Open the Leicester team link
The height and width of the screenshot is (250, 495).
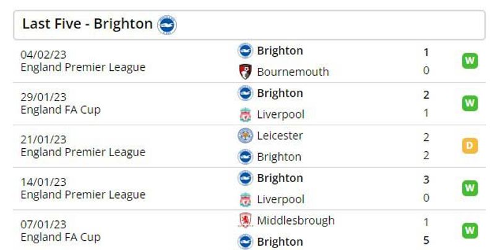(280, 136)
